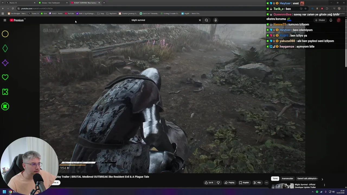
Task: Dislike the video with thumbs-down
Action: [218, 183]
